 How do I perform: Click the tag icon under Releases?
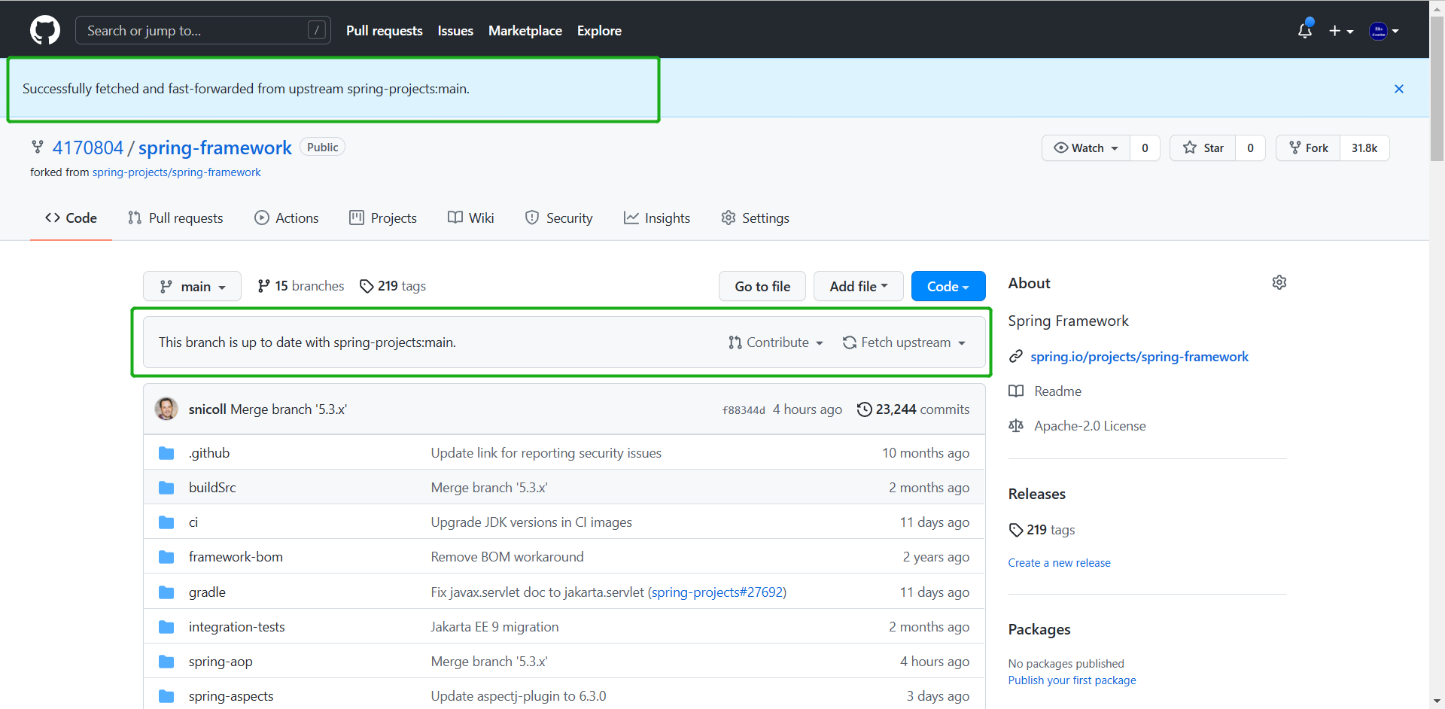(1016, 530)
